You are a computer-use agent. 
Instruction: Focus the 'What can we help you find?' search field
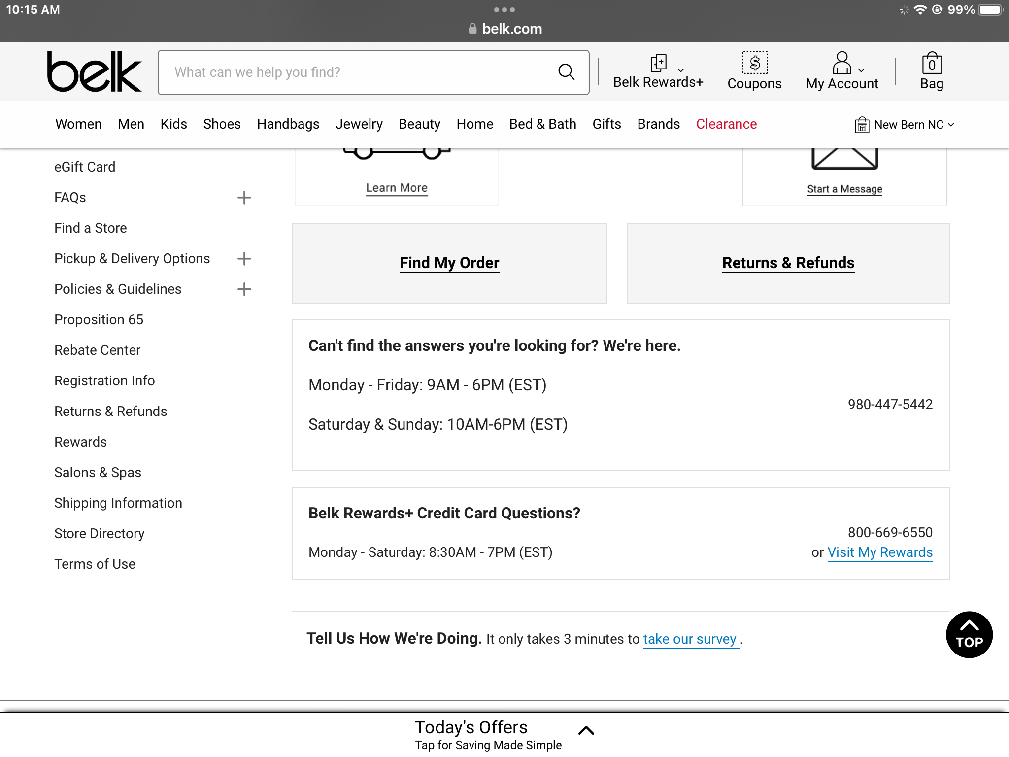click(x=373, y=72)
